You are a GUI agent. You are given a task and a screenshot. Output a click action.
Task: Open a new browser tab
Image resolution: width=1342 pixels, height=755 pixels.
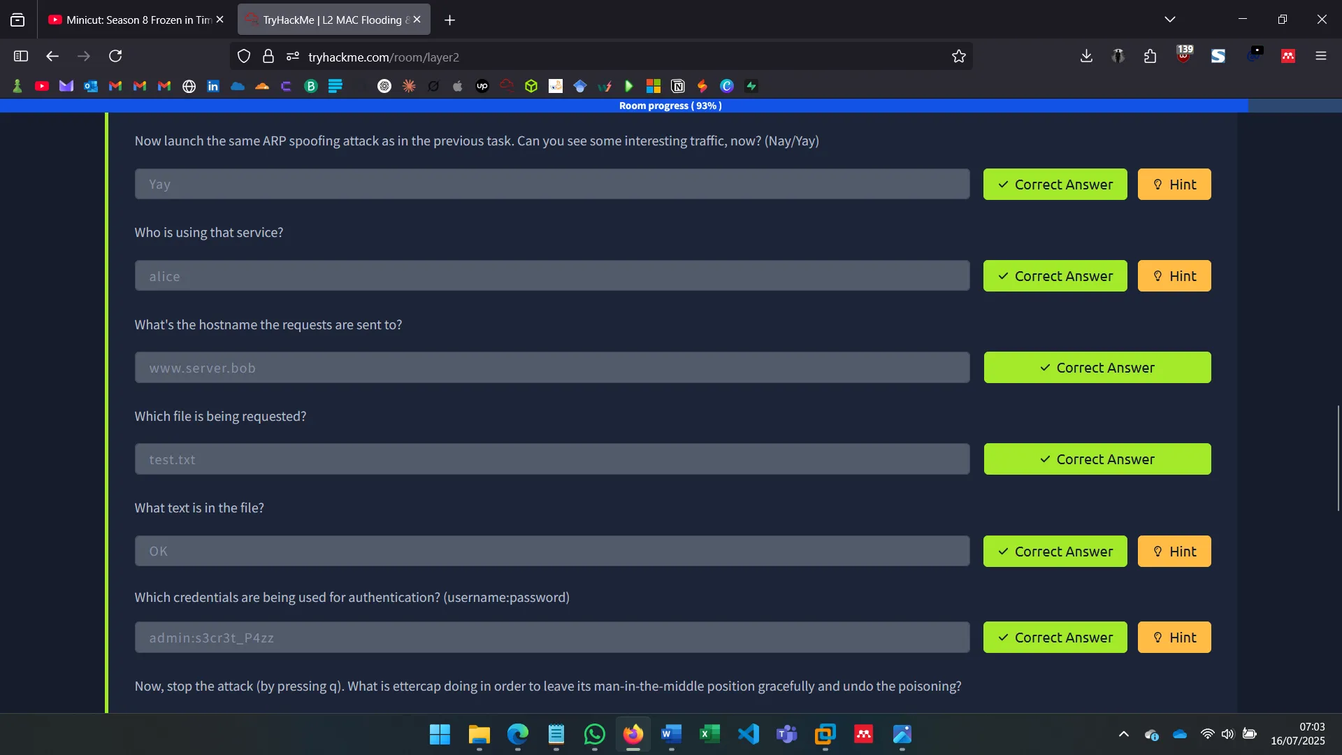coord(449,20)
